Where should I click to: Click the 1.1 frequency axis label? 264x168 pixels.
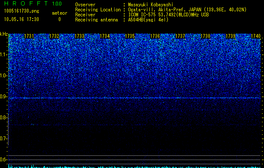click(3, 55)
